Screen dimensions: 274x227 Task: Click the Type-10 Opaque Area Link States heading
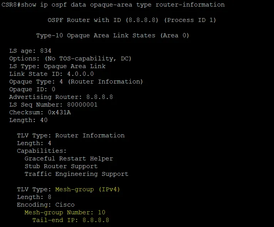pyautogui.click(x=112, y=35)
